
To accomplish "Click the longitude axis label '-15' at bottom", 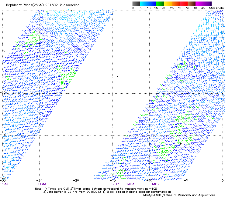I will click(x=112, y=180).
